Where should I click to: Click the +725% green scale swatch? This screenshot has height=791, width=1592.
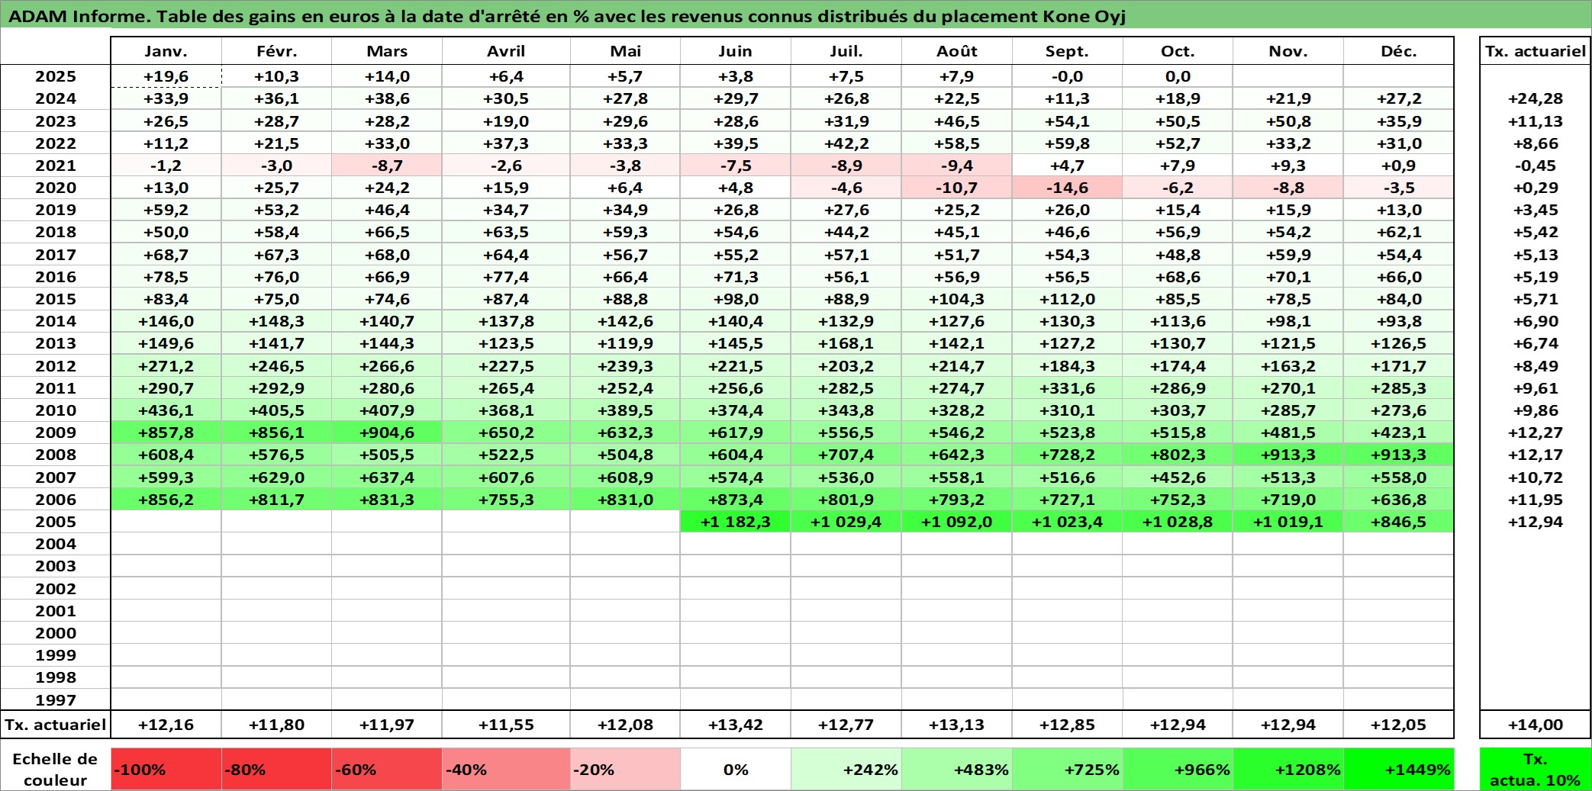[1067, 769]
